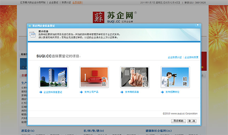Click the 企业资料信息登记 link
Viewport: 228px width, 135px height.
pyautogui.click(x=53, y=92)
